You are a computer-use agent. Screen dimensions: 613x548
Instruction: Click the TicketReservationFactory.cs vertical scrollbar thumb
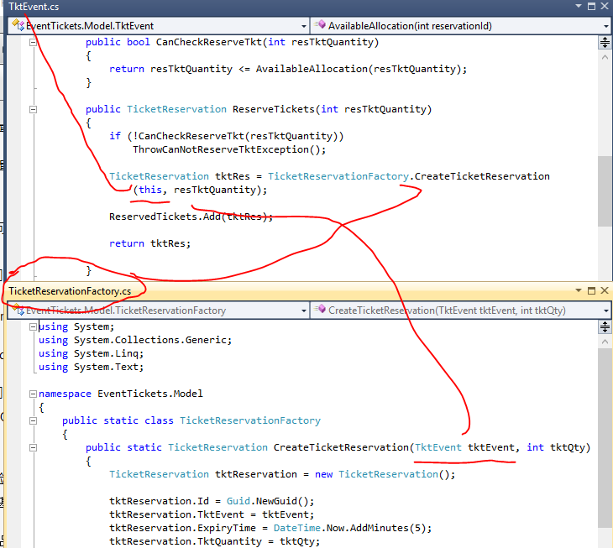(x=605, y=437)
